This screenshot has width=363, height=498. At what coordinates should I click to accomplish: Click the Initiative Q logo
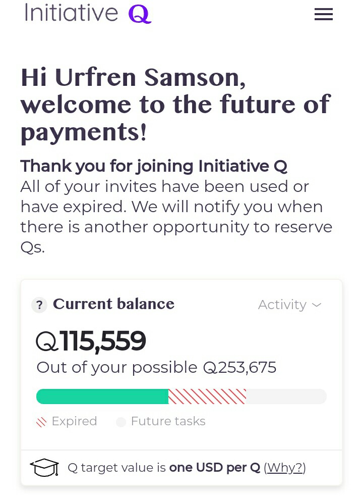pyautogui.click(x=88, y=13)
